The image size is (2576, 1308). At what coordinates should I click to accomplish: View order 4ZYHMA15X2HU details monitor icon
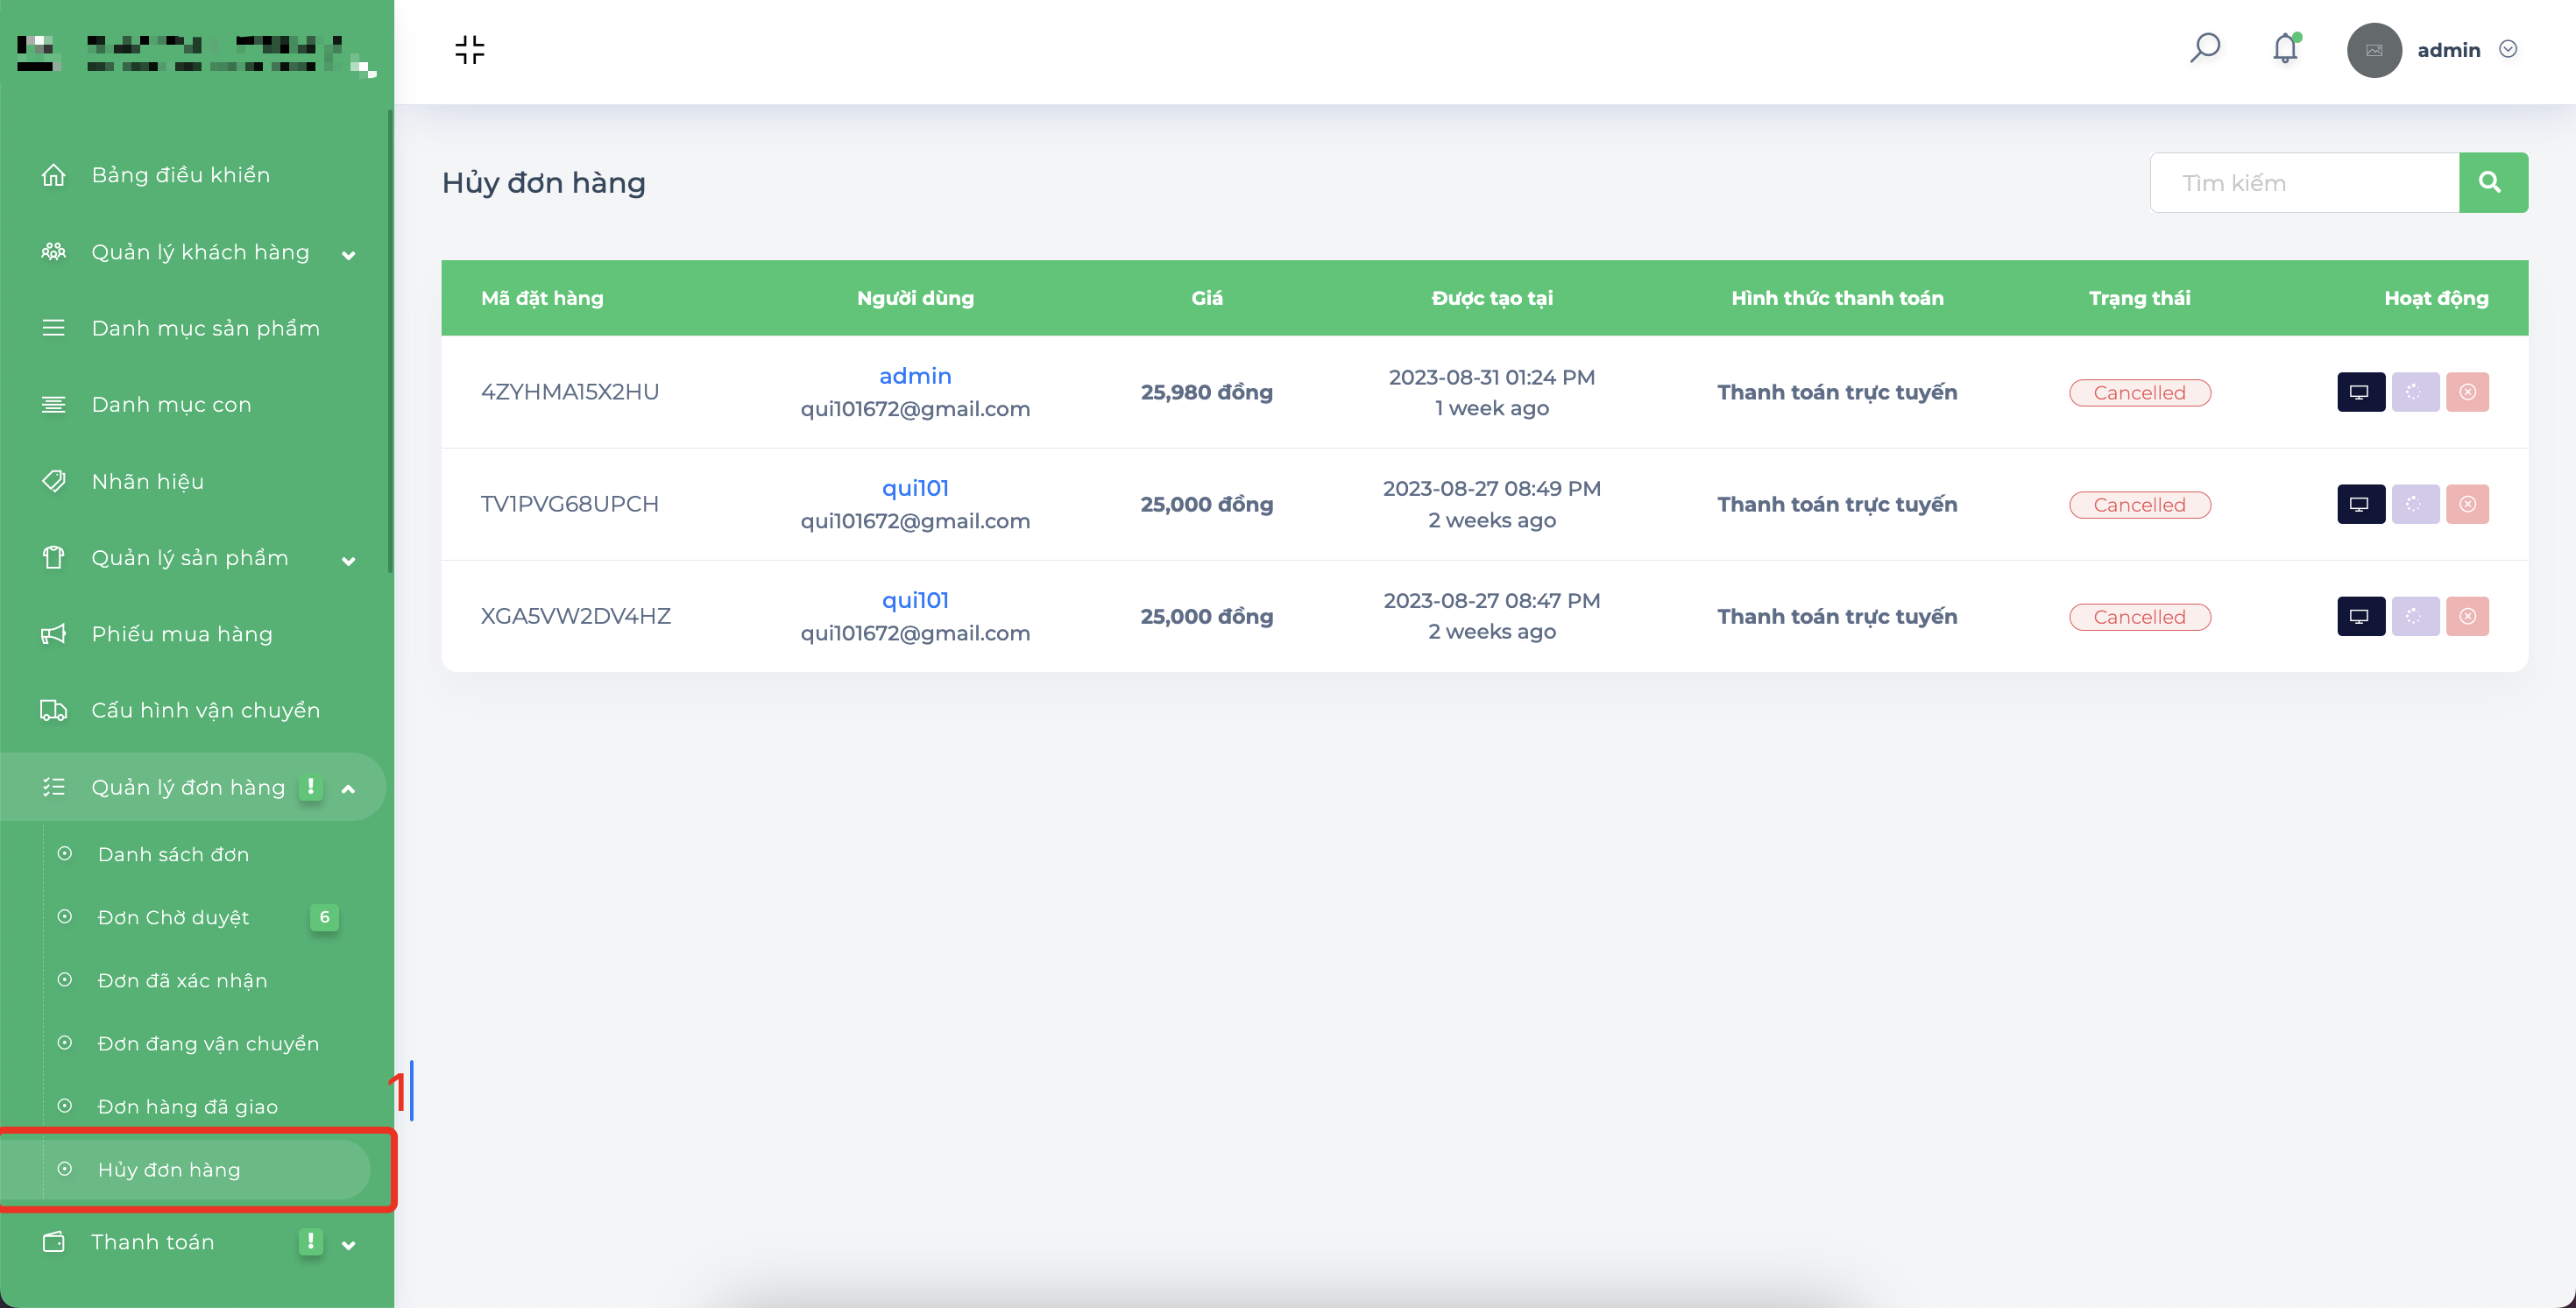point(2360,392)
